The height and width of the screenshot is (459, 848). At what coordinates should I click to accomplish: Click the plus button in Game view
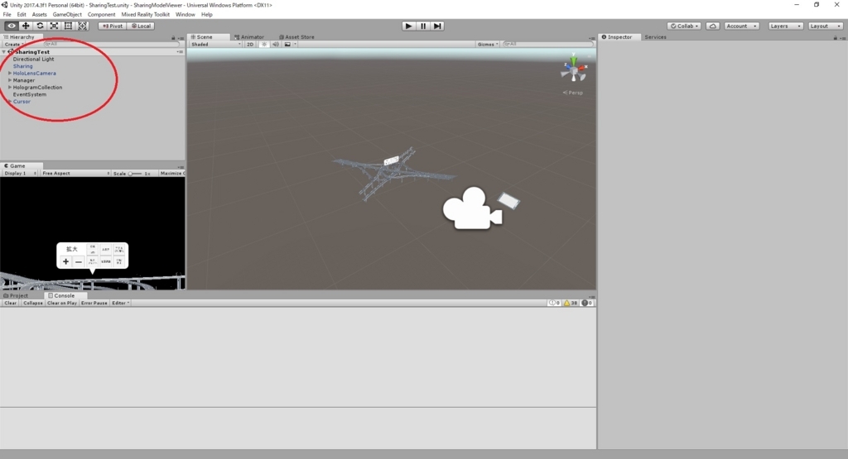tap(65, 261)
